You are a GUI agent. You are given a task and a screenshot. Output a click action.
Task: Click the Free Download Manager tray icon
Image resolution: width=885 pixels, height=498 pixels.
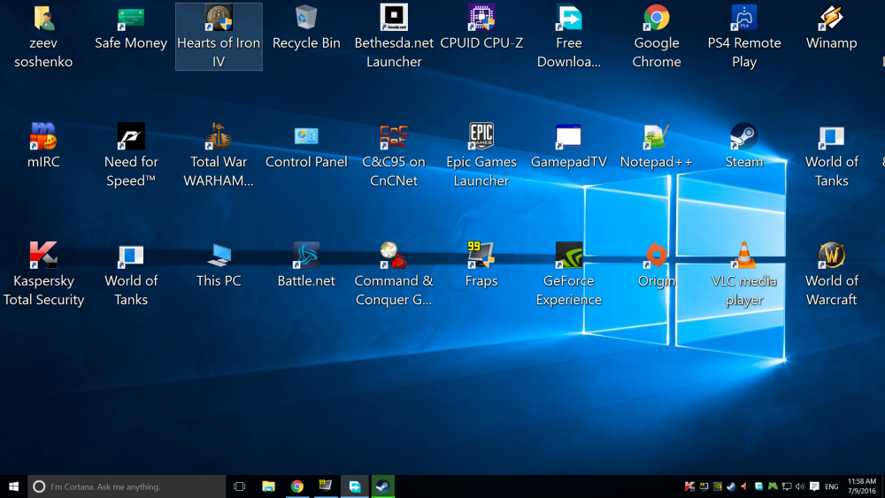pyautogui.click(x=758, y=487)
